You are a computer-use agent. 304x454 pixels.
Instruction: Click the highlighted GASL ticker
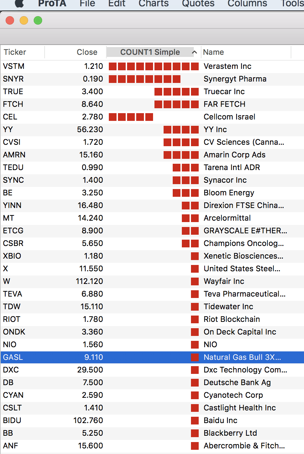point(13,357)
